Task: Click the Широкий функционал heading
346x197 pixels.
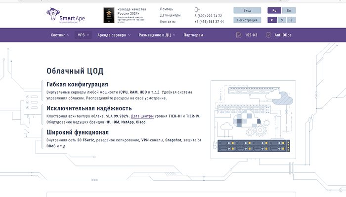Action: coord(78,132)
